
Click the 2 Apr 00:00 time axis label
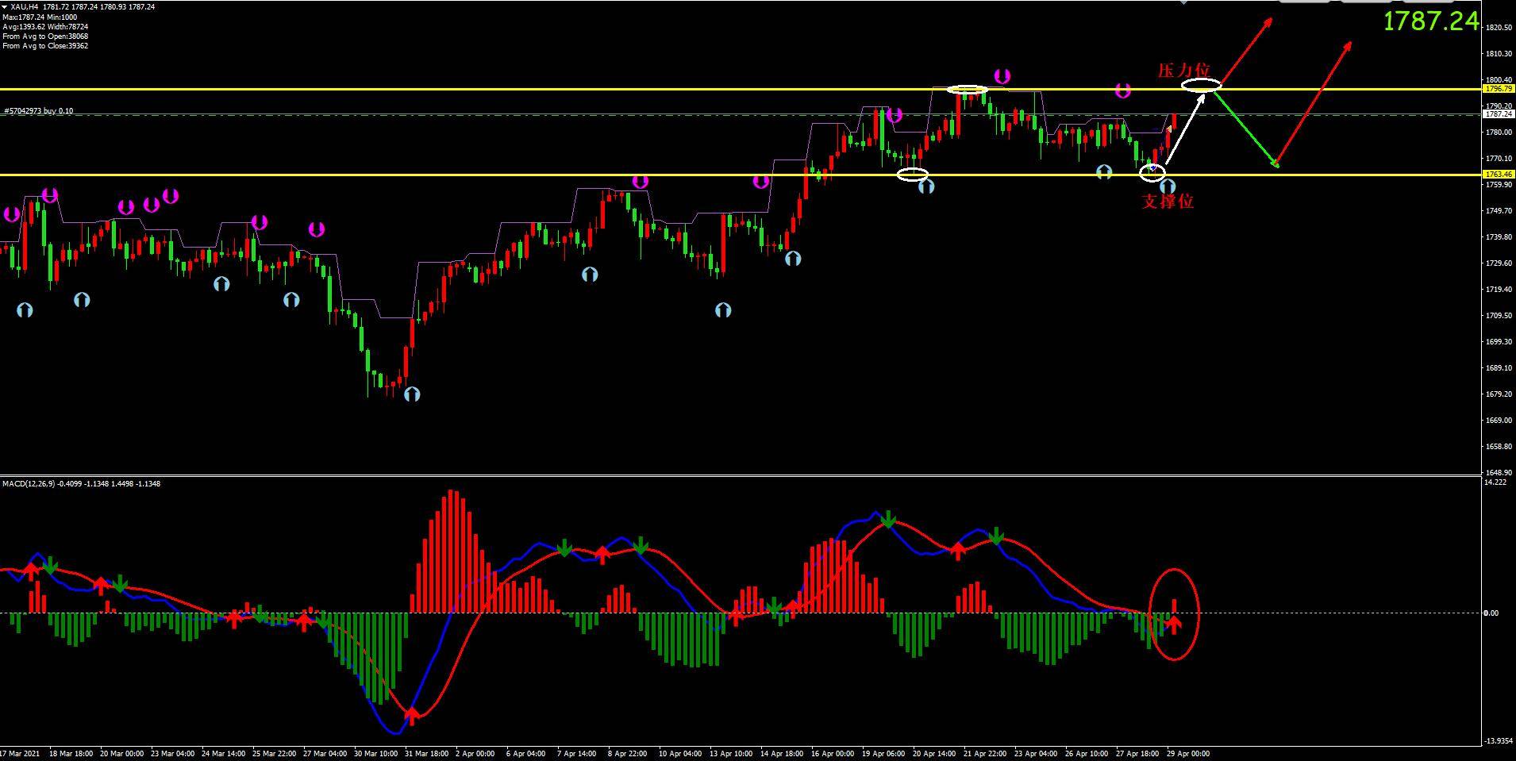475,754
